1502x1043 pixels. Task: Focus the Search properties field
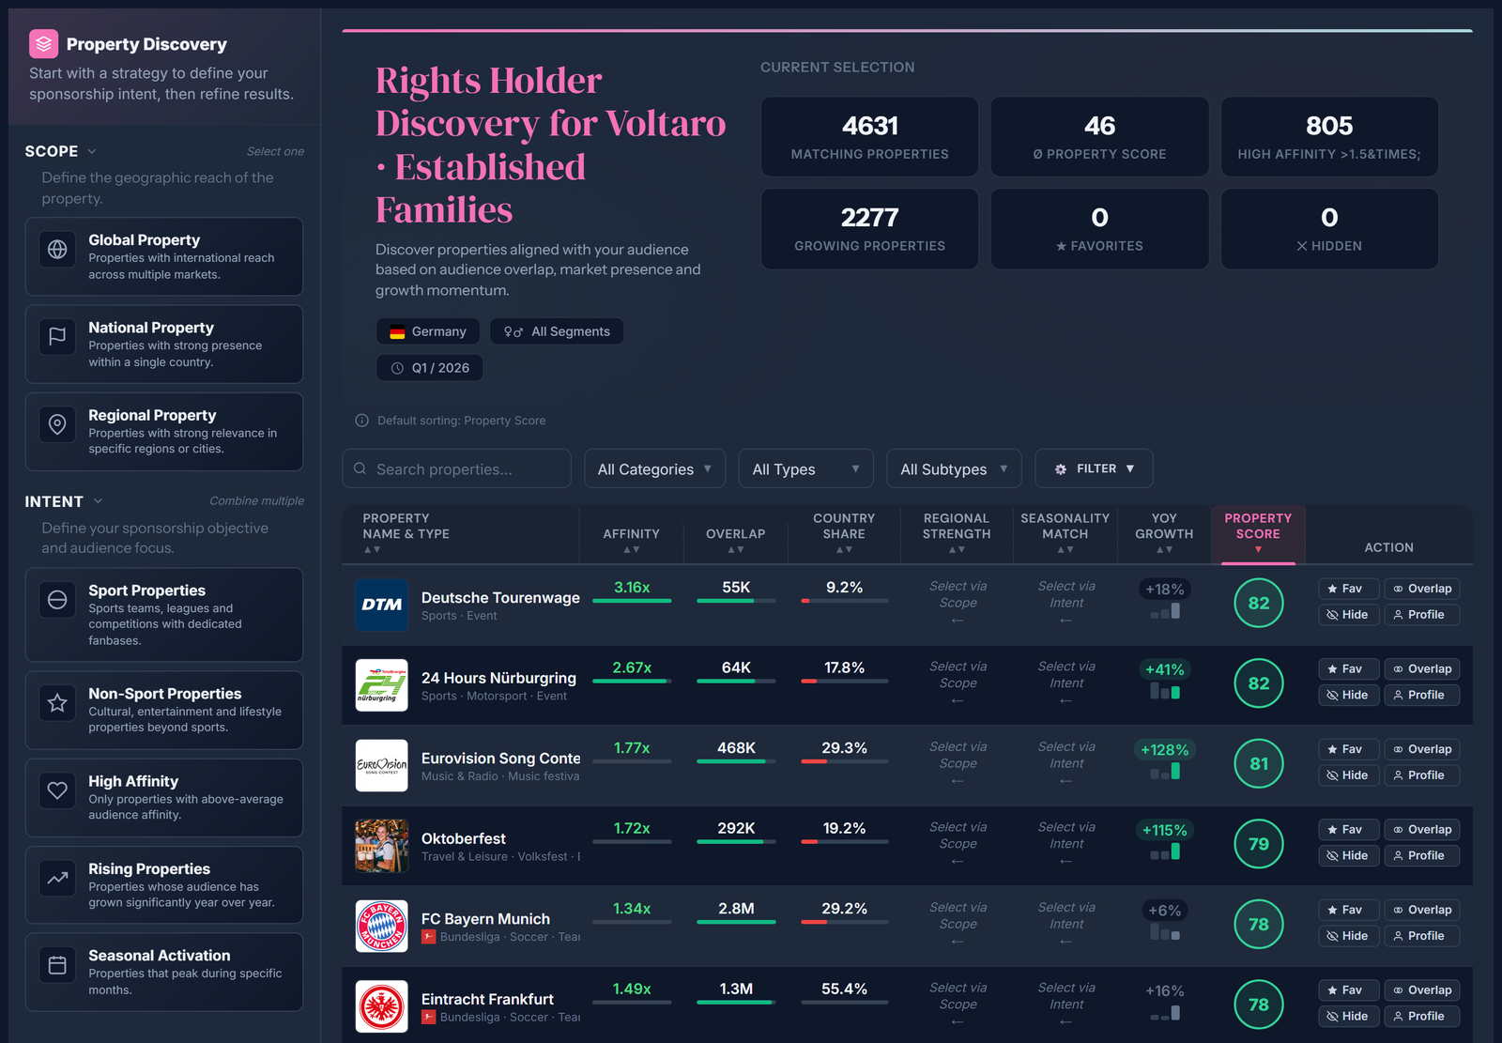pos(457,468)
